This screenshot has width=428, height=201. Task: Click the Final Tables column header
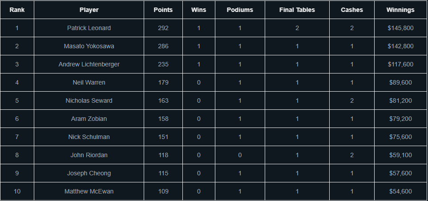tap(297, 10)
